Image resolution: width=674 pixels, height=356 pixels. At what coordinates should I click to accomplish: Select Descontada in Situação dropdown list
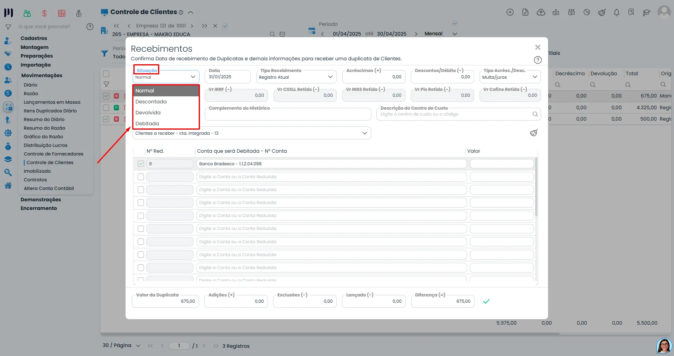[x=166, y=101]
